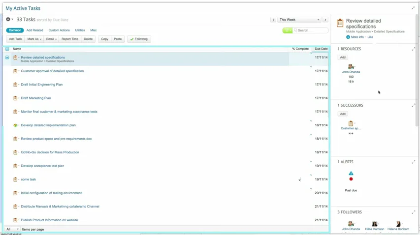Click the task icon for Develop acceptance test plan
Image resolution: width=420 pixels, height=235 pixels.
[15, 166]
